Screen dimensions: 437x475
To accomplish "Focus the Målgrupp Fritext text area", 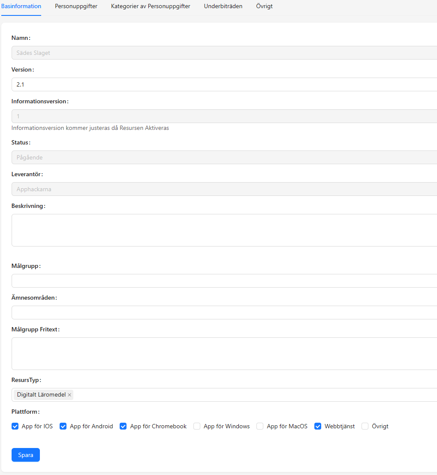I will [224, 354].
